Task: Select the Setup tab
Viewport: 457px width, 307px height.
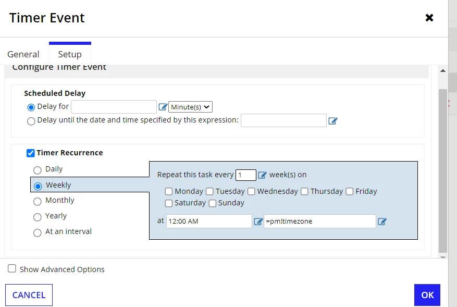Action: click(x=70, y=54)
